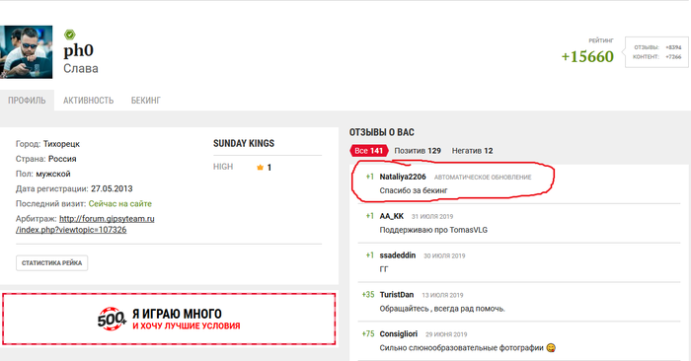Open the Активность tab
This screenshot has height=361, width=691.
(x=88, y=101)
